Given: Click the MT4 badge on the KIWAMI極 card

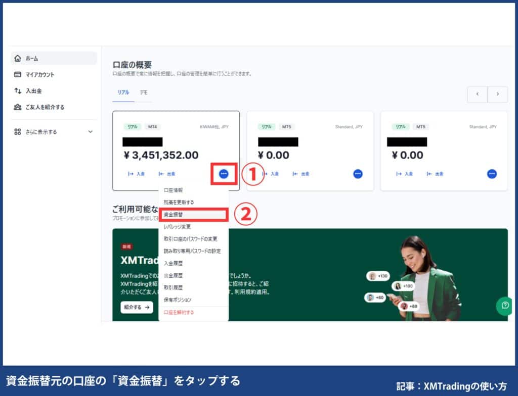Looking at the screenshot, I should tap(152, 127).
